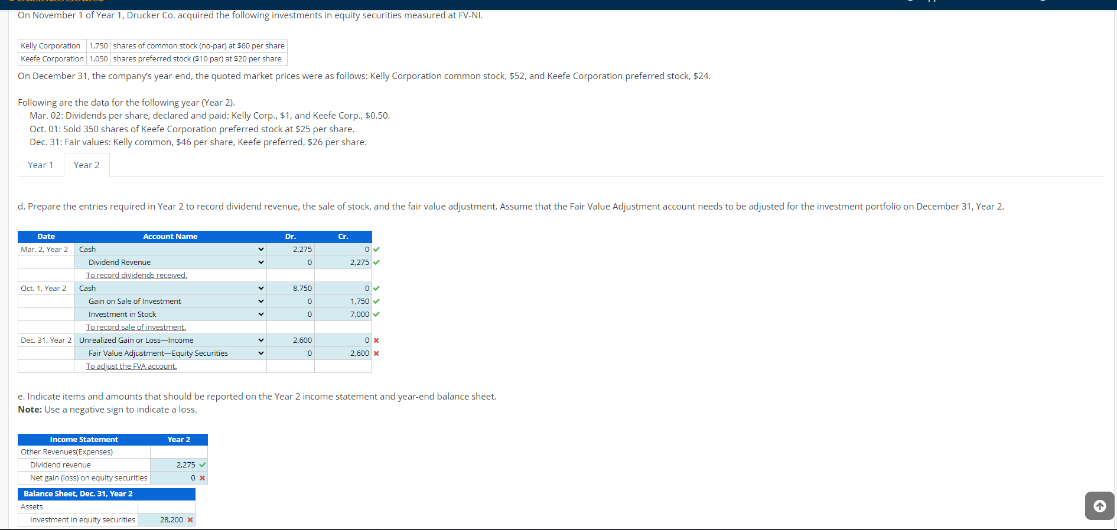1117x530 pixels.
Task: Click the 'Keefe Corporation' table cell
Action: 52,59
